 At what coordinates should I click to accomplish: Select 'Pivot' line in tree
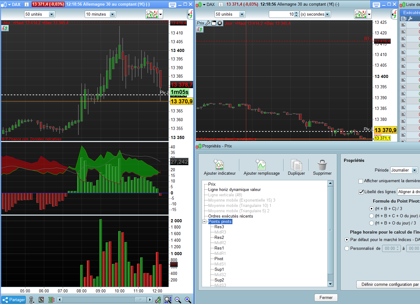pos(219,259)
